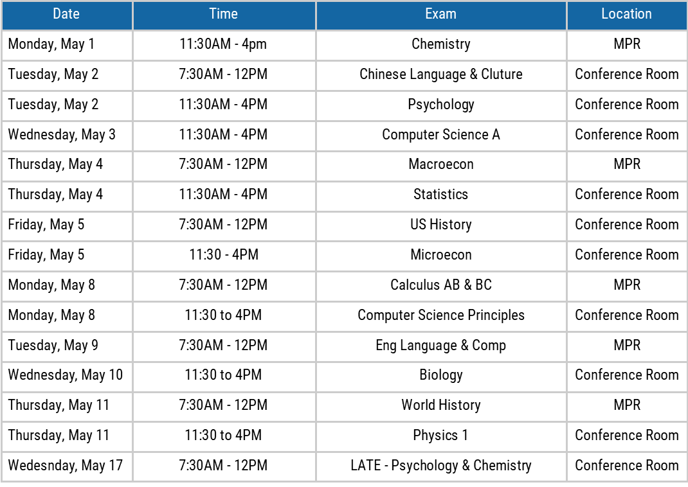Viewport: 688px width, 487px height.
Task: Click the Wednesday, May 10 date cell
Action: coord(66,375)
